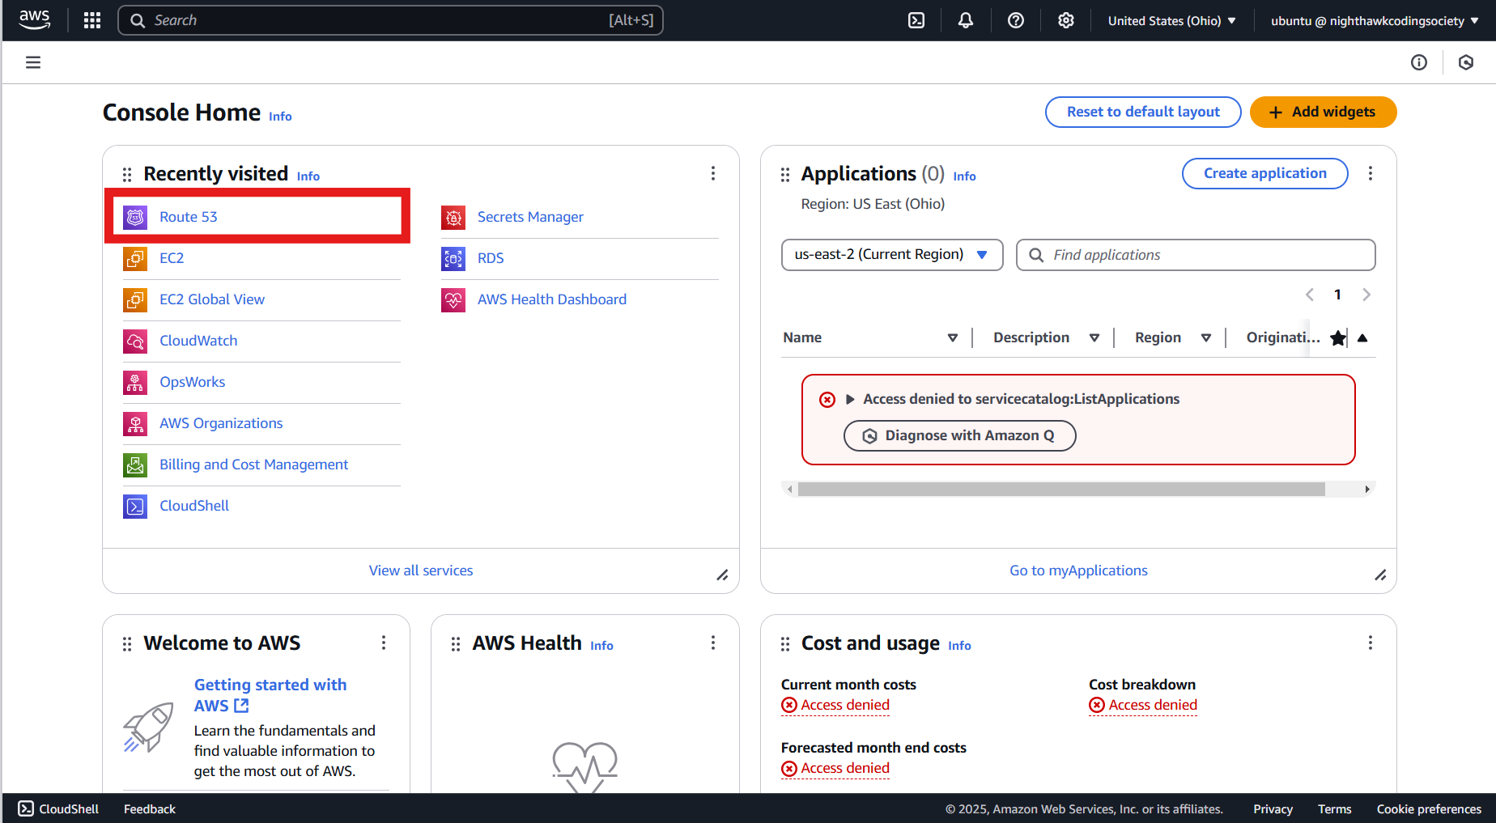Click the AWS logo home icon
Viewport: 1496px width, 823px height.
pos(34,20)
